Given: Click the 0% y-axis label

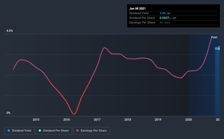Looking at the screenshot, I should [8, 113].
